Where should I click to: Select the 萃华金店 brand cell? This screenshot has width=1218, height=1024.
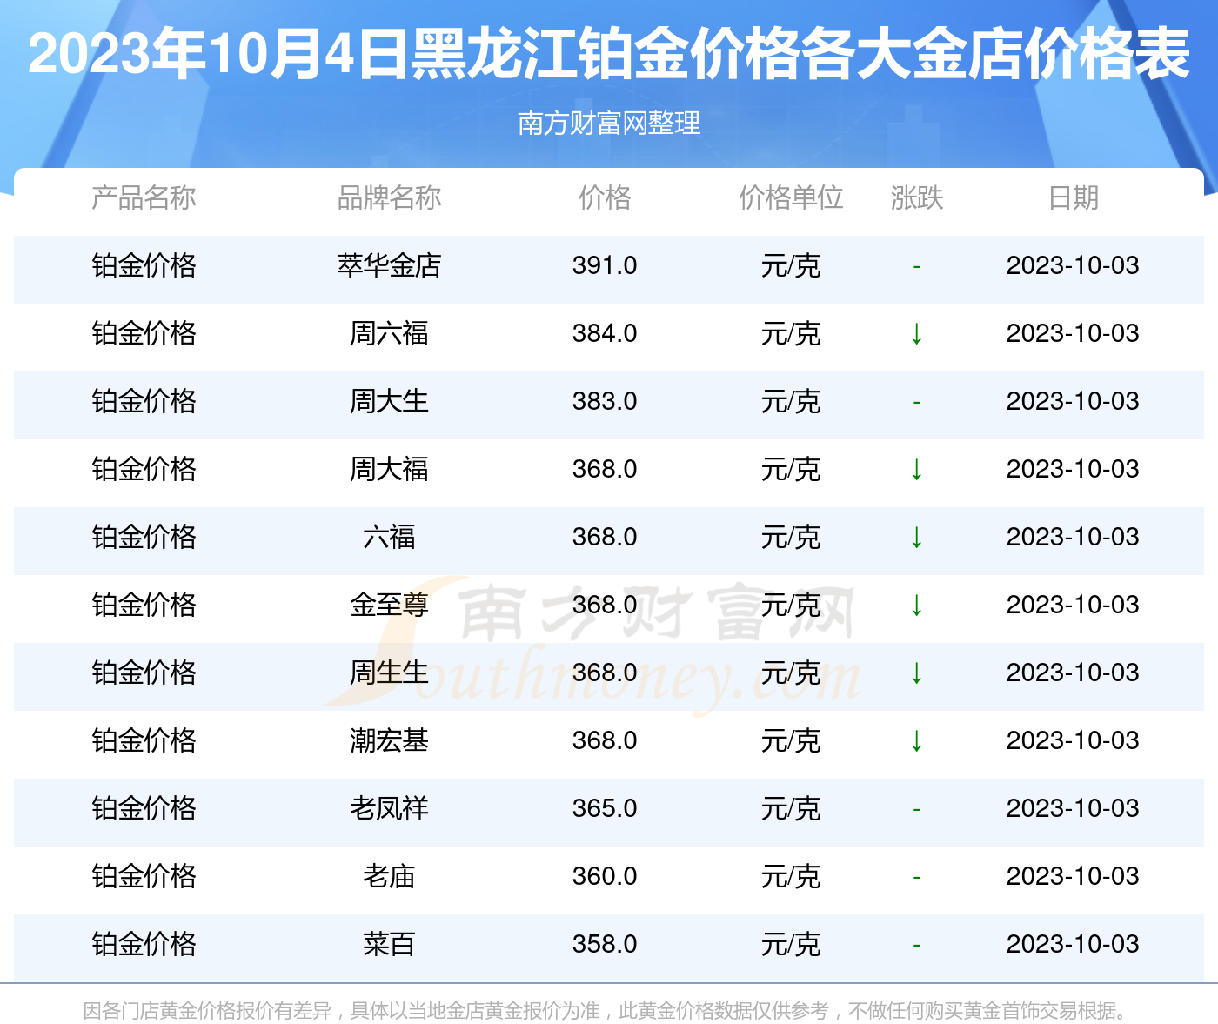pos(389,265)
